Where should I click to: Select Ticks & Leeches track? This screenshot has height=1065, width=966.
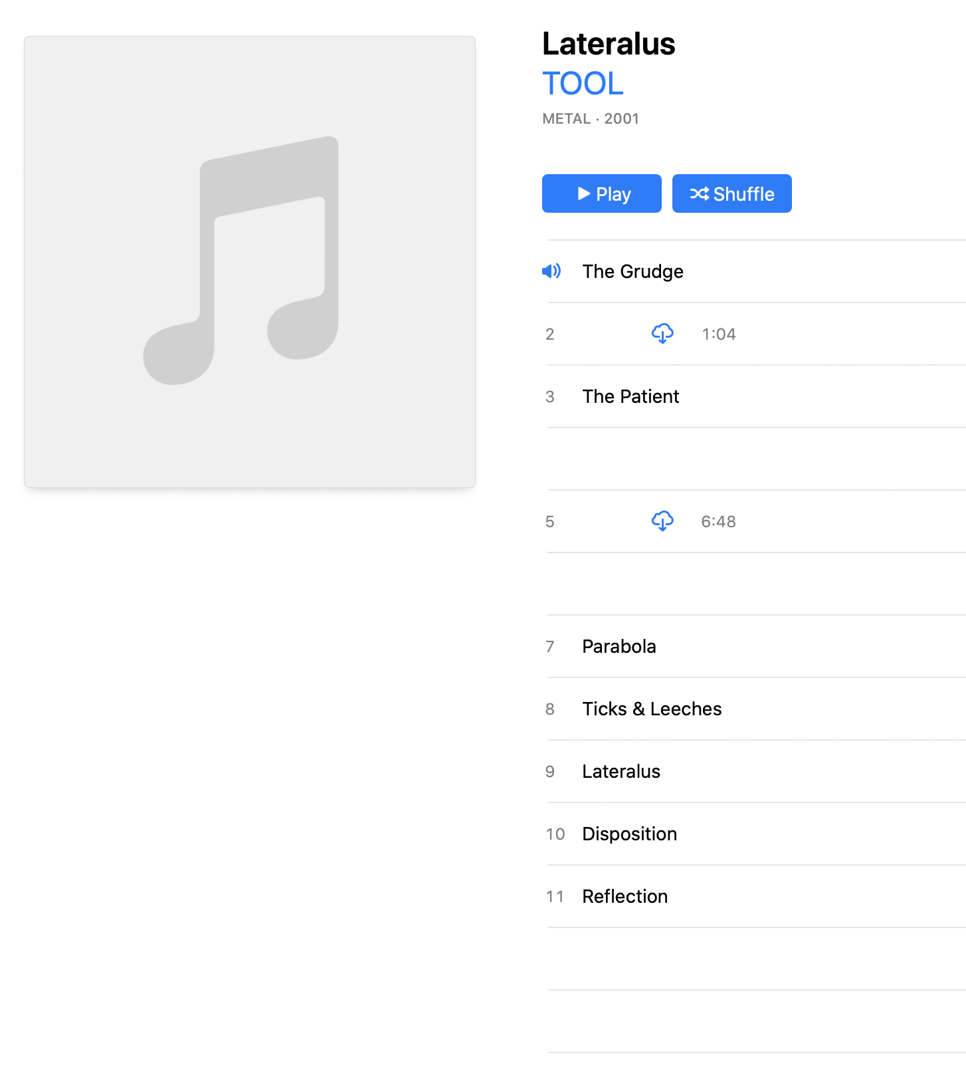coord(652,709)
